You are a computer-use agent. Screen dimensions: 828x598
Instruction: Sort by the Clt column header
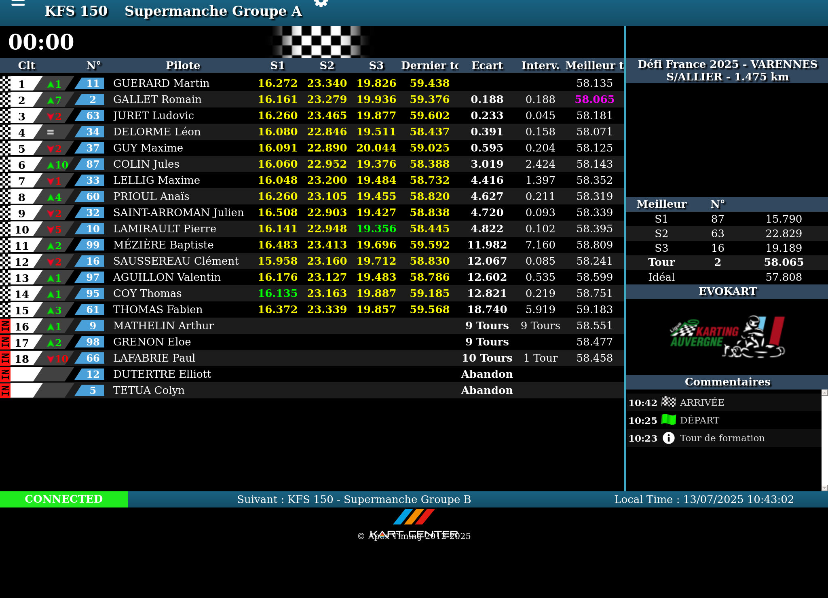26,65
